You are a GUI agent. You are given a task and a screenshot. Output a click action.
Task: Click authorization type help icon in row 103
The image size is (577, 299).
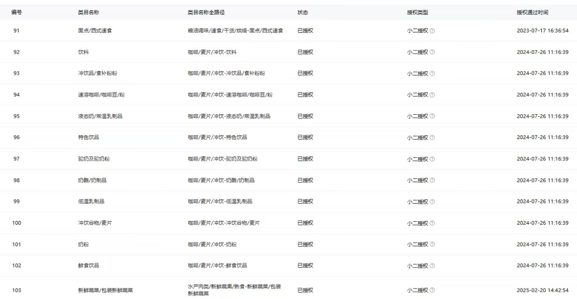(433, 290)
